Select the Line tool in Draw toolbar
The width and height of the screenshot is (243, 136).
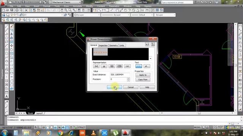[6, 26]
